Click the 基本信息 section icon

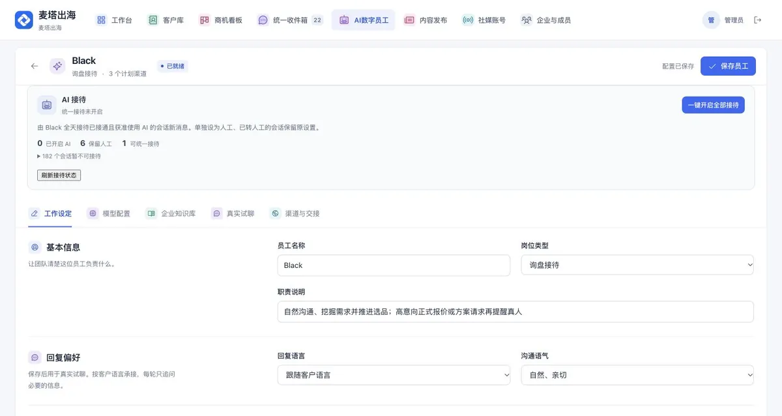[x=35, y=247]
